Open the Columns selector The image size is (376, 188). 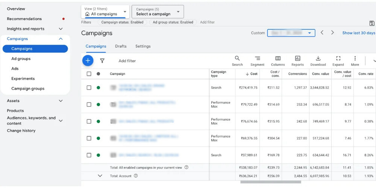coord(278,61)
